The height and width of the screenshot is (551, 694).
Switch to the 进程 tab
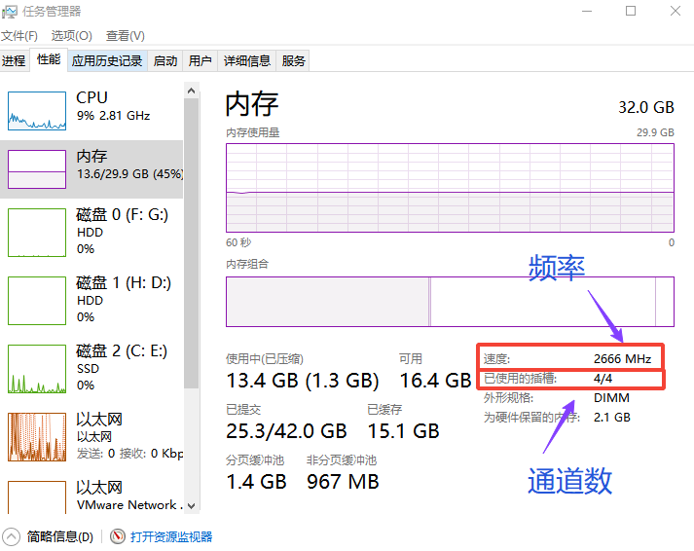pos(14,60)
